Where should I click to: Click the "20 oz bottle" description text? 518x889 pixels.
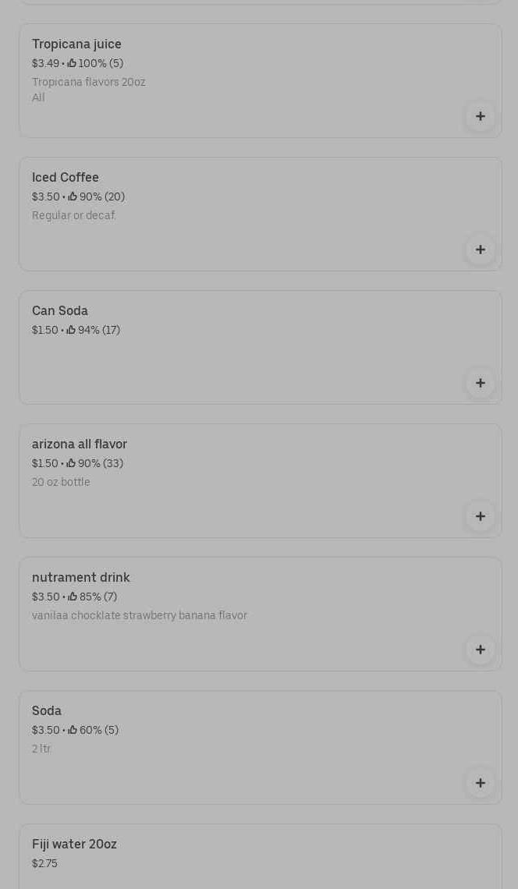(x=61, y=483)
